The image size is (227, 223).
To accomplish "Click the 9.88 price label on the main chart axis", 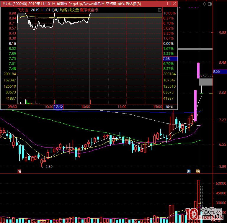I will click(x=223, y=32).
